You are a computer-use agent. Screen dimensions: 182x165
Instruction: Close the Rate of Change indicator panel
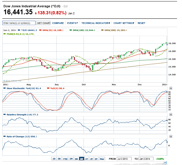(x=171, y=136)
